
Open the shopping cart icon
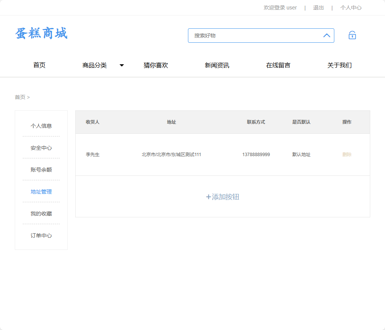352,35
